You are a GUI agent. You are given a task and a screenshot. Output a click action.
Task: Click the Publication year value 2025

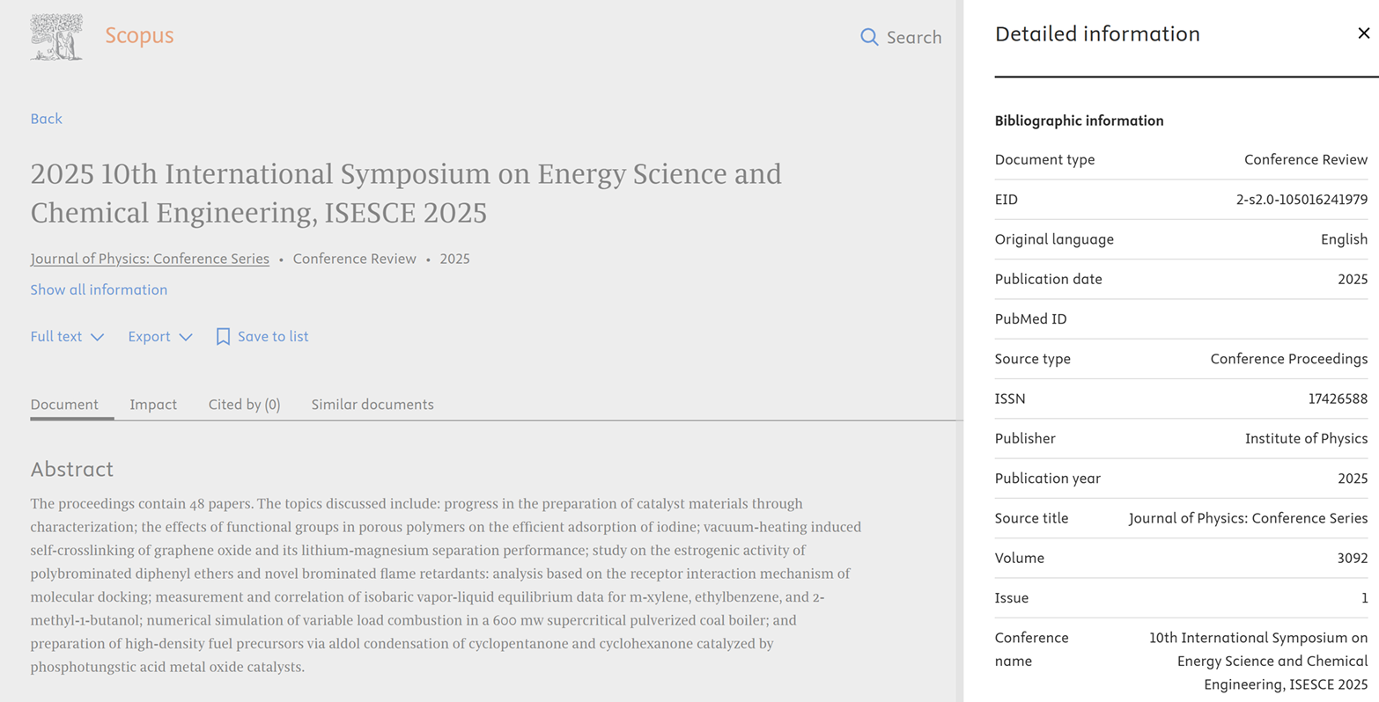pos(1352,479)
